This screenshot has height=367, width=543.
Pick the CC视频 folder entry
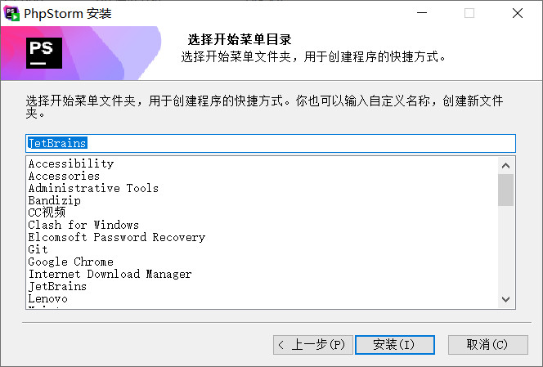pyautogui.click(x=47, y=213)
